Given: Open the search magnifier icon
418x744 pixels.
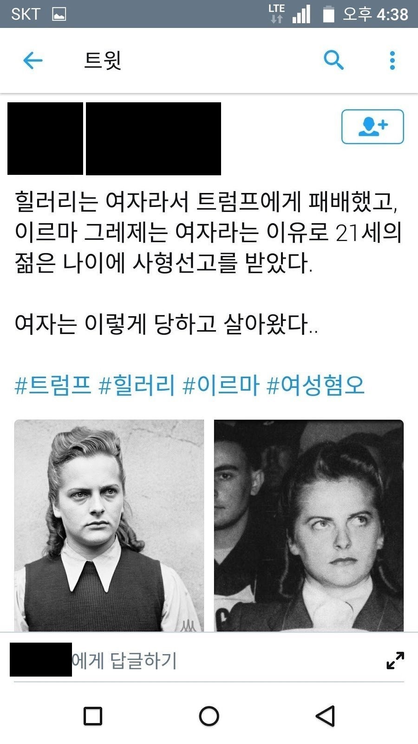Looking at the screenshot, I should coord(333,60).
